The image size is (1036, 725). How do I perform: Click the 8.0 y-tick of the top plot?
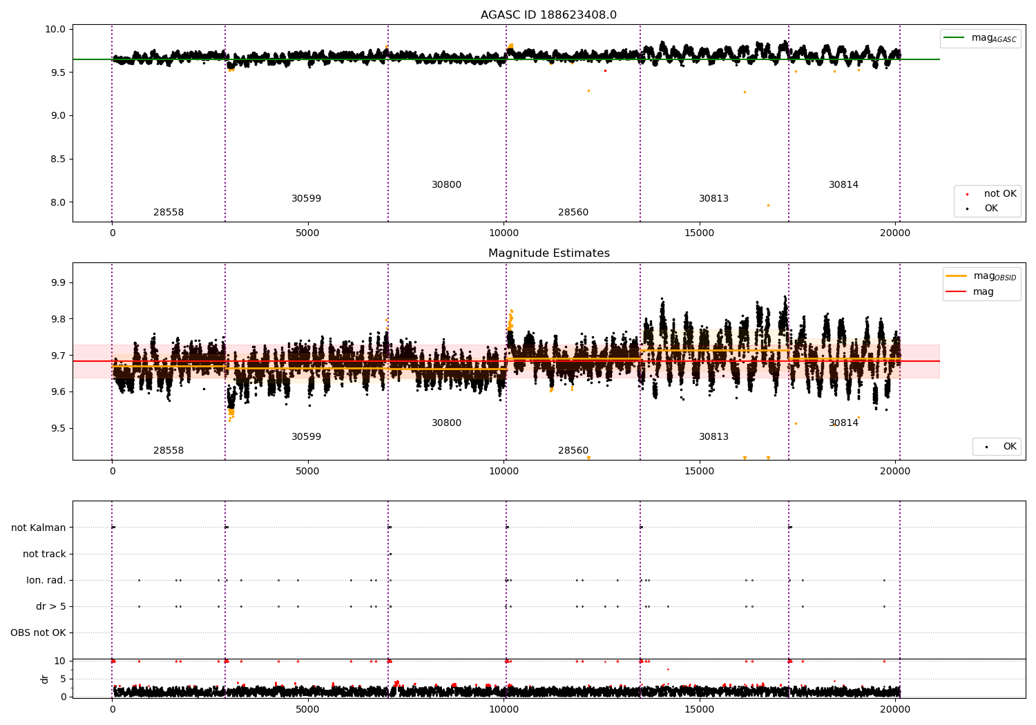pyautogui.click(x=59, y=202)
